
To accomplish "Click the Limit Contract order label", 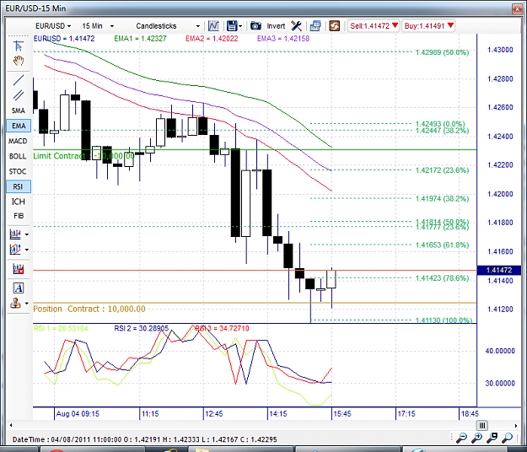I will tap(83, 156).
